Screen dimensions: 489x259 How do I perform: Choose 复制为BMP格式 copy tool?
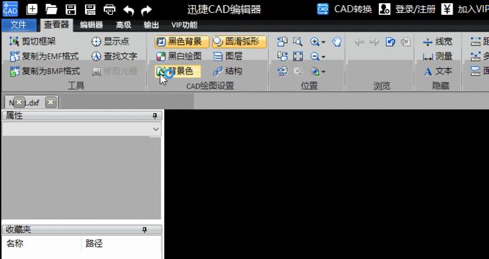click(45, 71)
